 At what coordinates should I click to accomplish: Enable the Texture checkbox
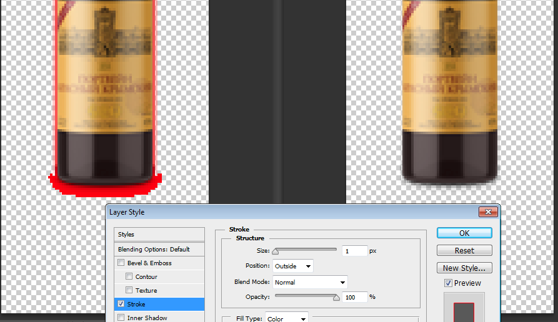pyautogui.click(x=129, y=290)
